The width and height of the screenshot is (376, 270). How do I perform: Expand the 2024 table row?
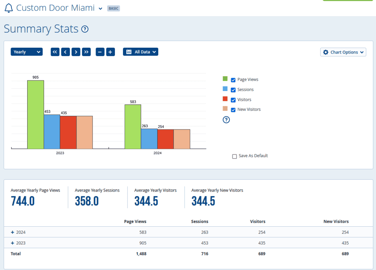coord(12,232)
